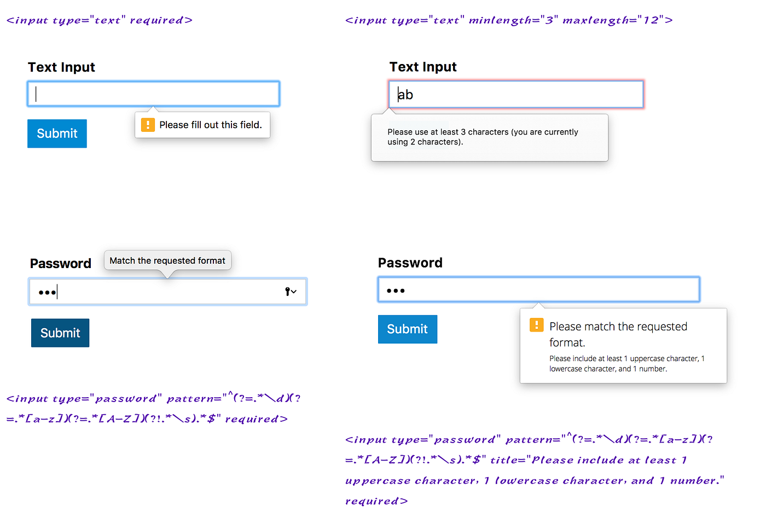Viewport: 766px width, 523px height.
Task: Click the 'Please fill out this field.' tooltip
Action: (x=202, y=125)
